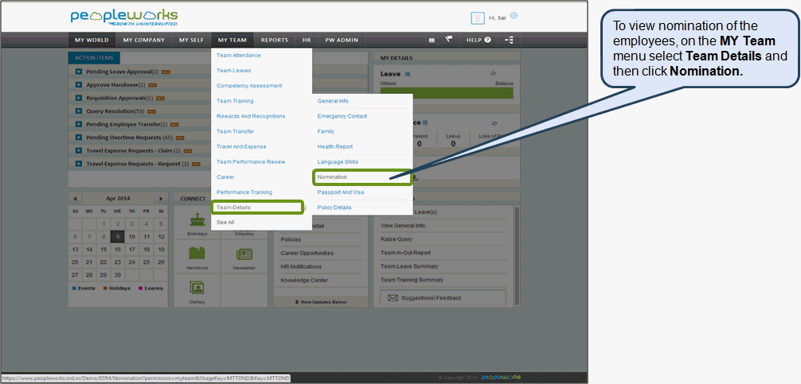Expand Pending Overtime Requests item

coord(79,138)
